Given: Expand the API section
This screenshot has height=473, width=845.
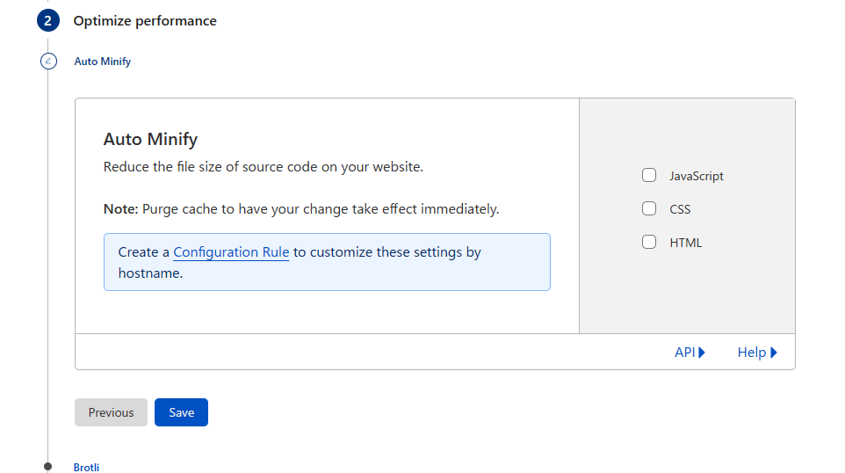Looking at the screenshot, I should pos(690,353).
